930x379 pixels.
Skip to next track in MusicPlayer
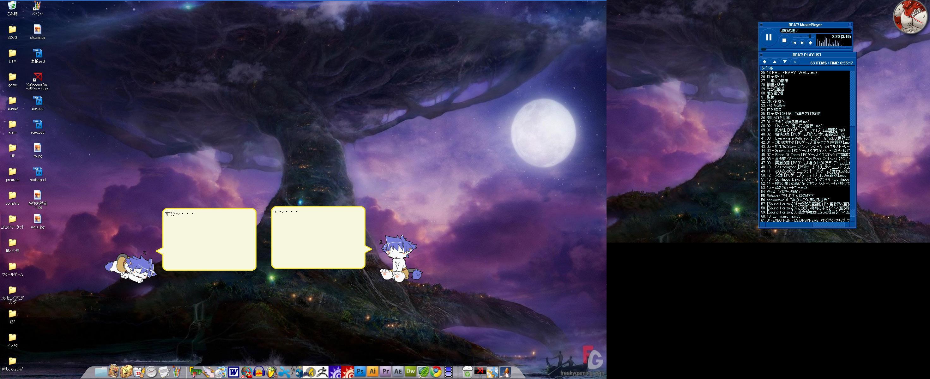[x=802, y=43]
